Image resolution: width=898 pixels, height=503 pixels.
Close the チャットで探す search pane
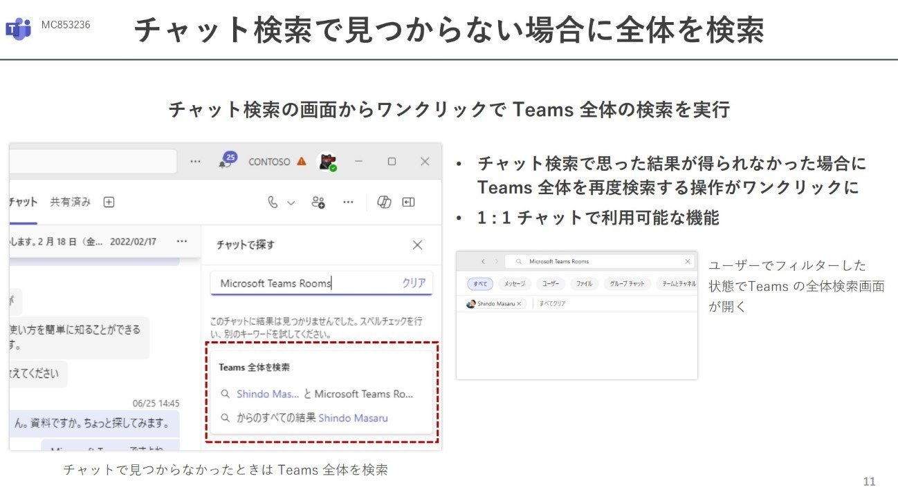[x=417, y=245]
